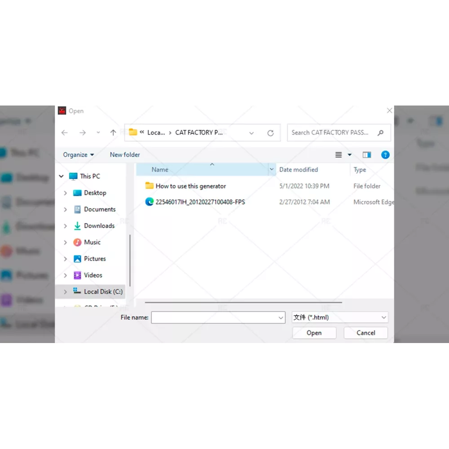Viewport: 449px width, 449px height.
Task: Open the help question mark icon
Action: pyautogui.click(x=385, y=155)
